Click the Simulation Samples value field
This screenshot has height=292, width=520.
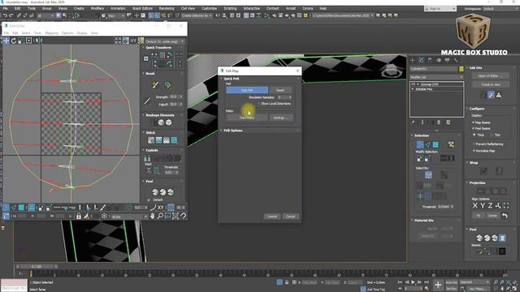click(283, 97)
